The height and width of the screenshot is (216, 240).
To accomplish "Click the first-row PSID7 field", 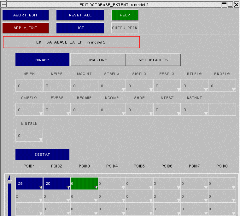I will (194, 184).
